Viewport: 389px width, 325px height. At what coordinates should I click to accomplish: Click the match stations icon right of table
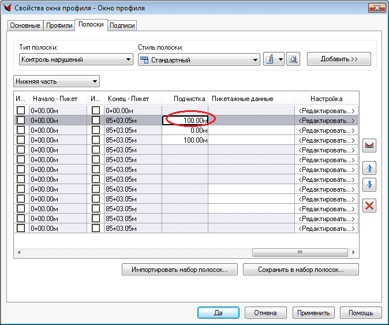(x=369, y=146)
